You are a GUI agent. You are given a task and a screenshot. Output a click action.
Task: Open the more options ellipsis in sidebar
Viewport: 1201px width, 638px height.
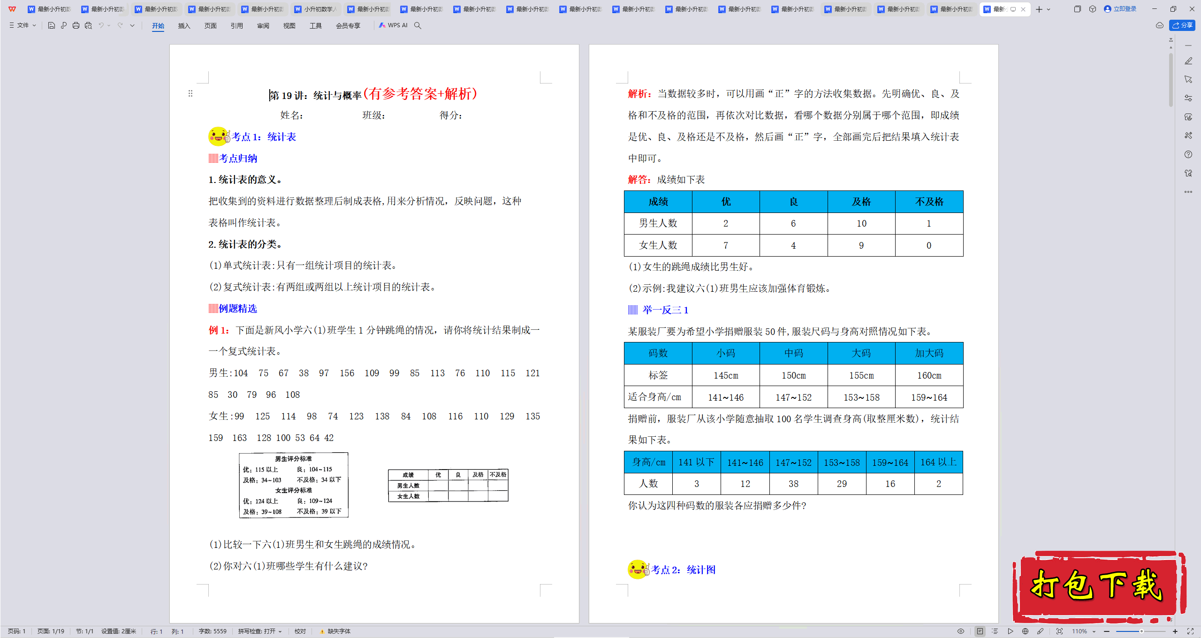(1188, 192)
